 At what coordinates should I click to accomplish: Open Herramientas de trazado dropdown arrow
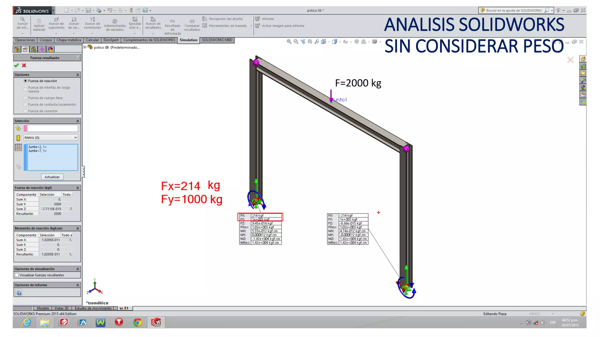tap(251, 26)
